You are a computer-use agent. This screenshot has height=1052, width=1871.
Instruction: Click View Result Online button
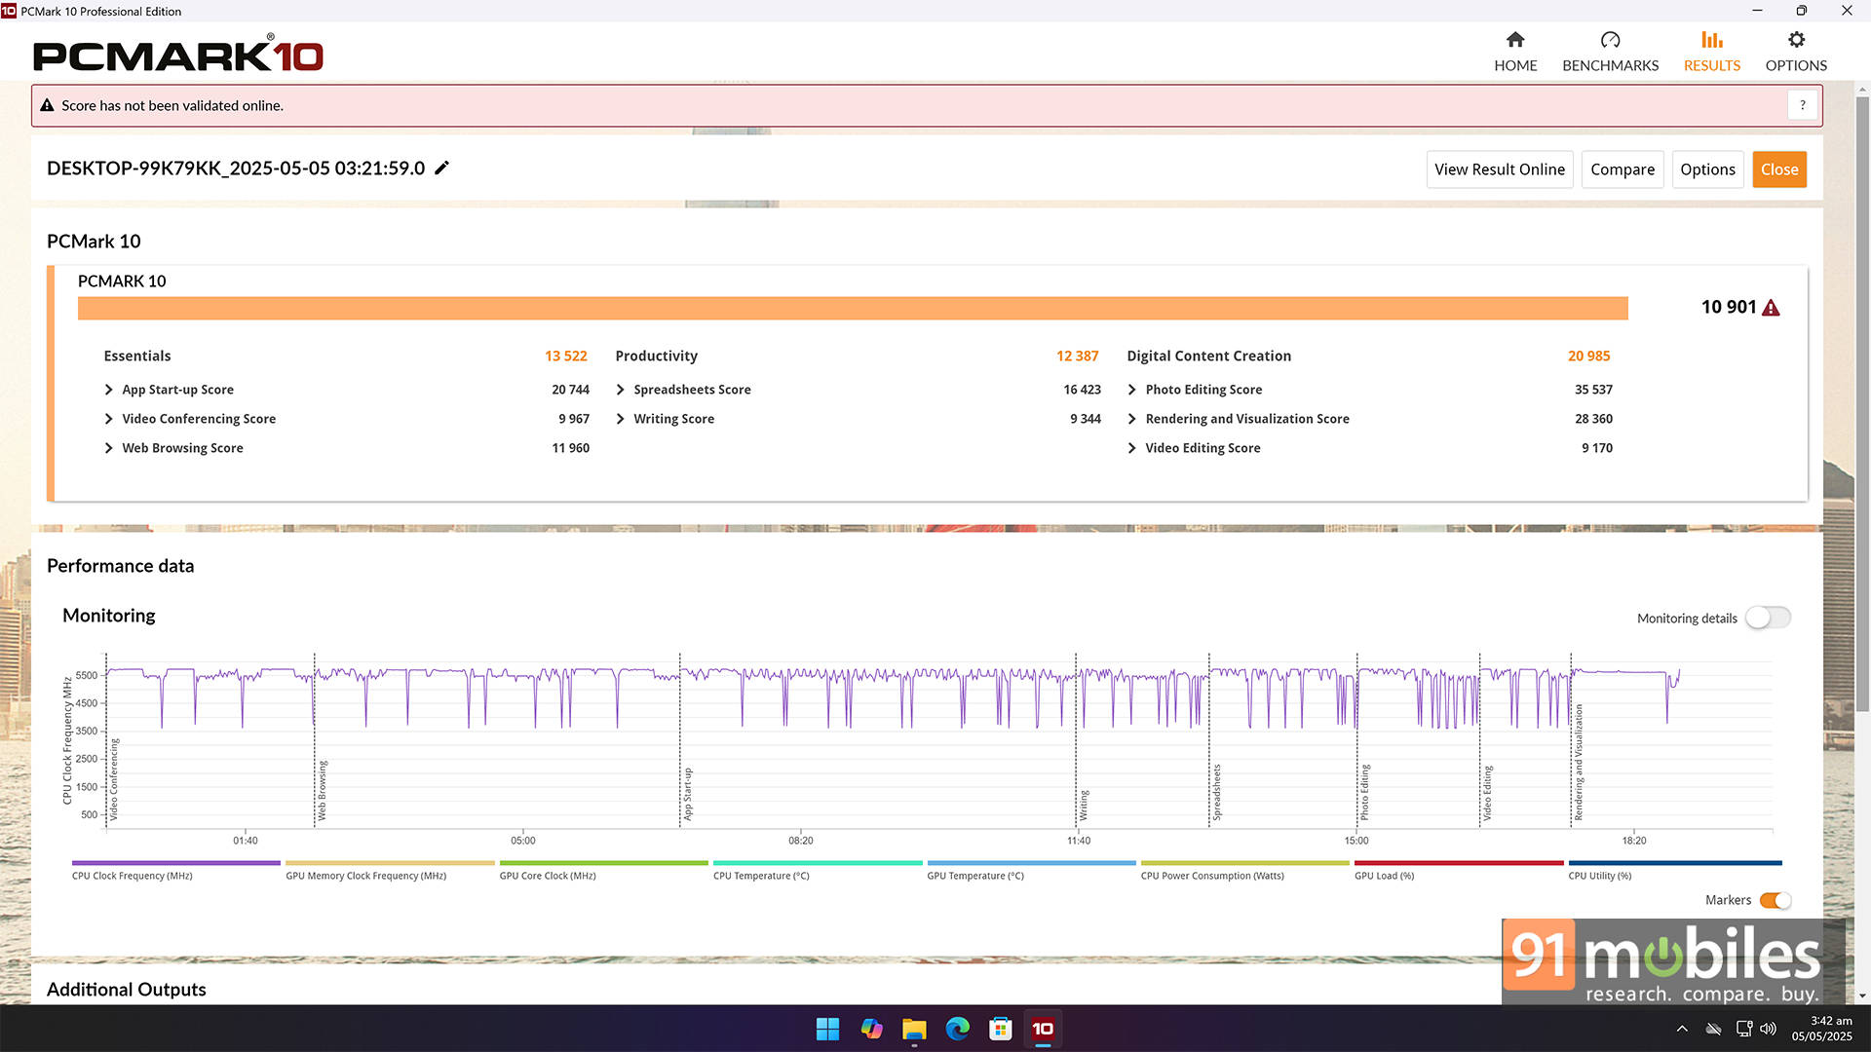point(1499,169)
